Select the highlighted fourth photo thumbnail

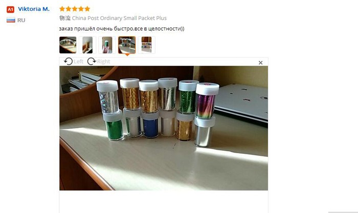[x=127, y=45]
